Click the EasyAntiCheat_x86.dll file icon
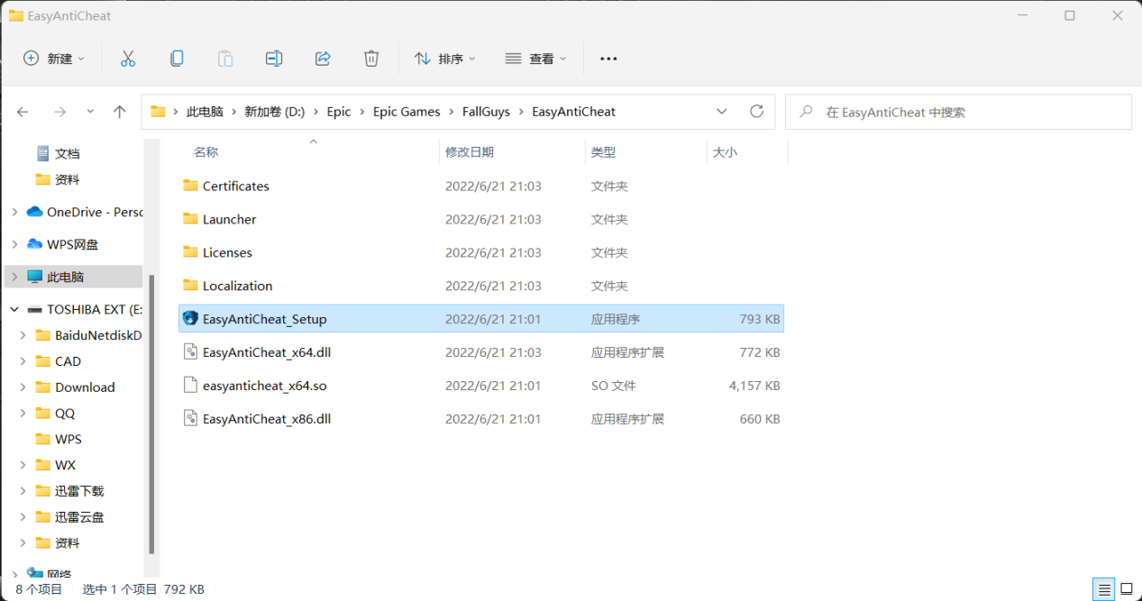 tap(190, 419)
